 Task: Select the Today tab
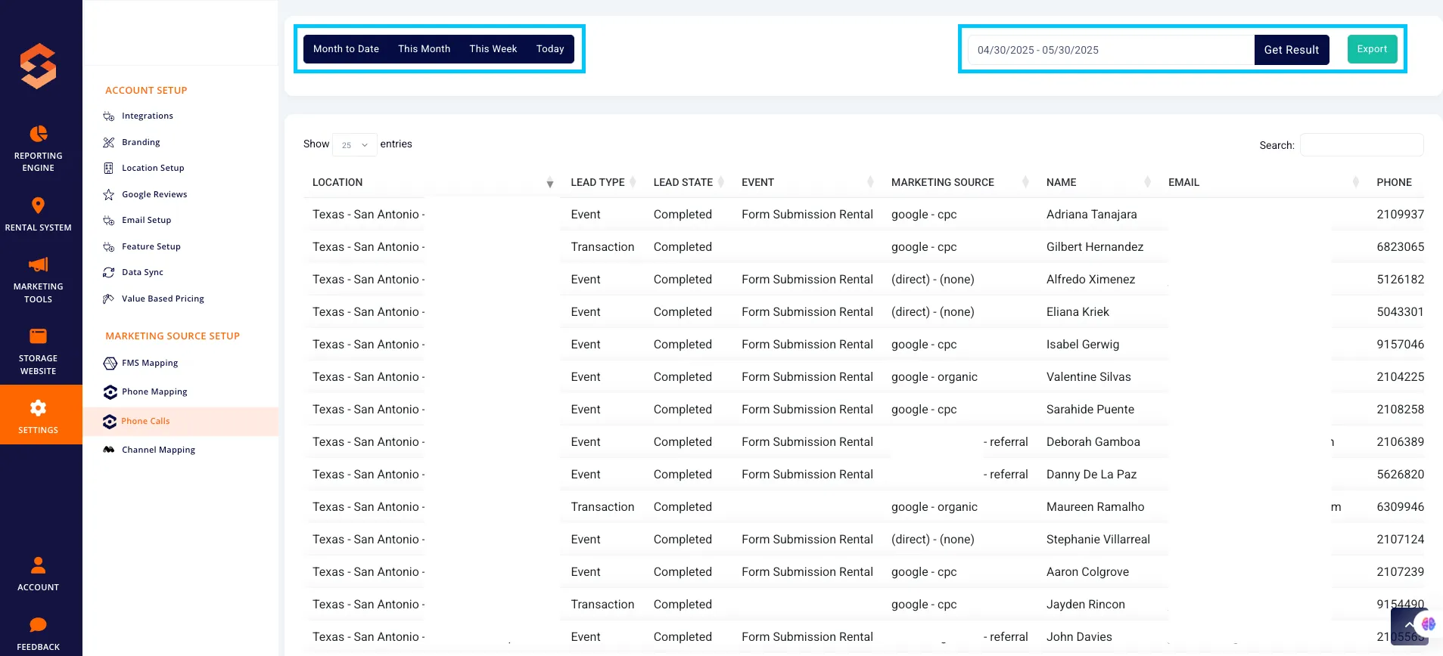click(x=550, y=49)
